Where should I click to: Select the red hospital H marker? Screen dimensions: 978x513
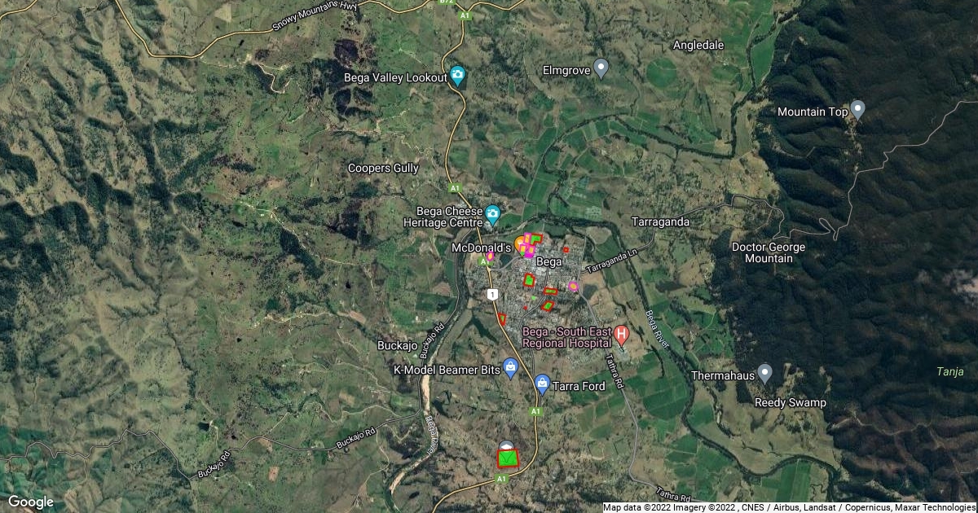[x=621, y=334]
